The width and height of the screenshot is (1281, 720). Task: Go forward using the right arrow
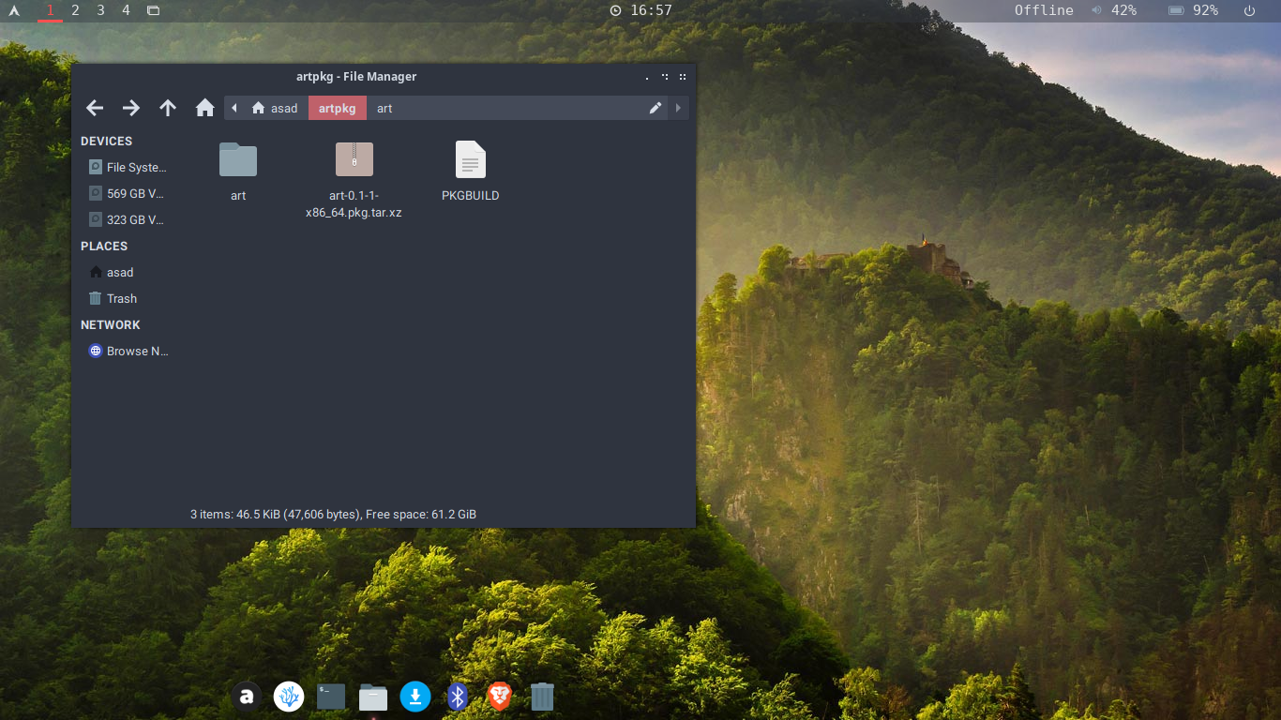pyautogui.click(x=131, y=108)
